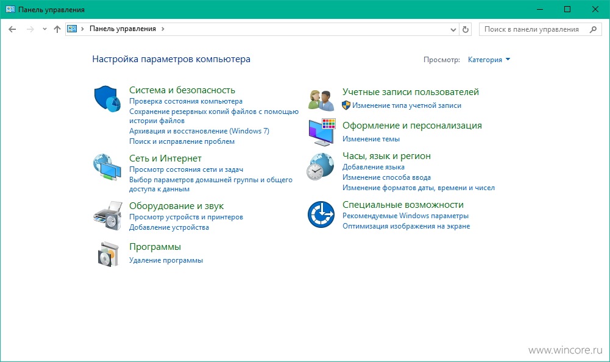Open Проверка состояния компьютера
This screenshot has height=362, width=610.
[x=186, y=101]
